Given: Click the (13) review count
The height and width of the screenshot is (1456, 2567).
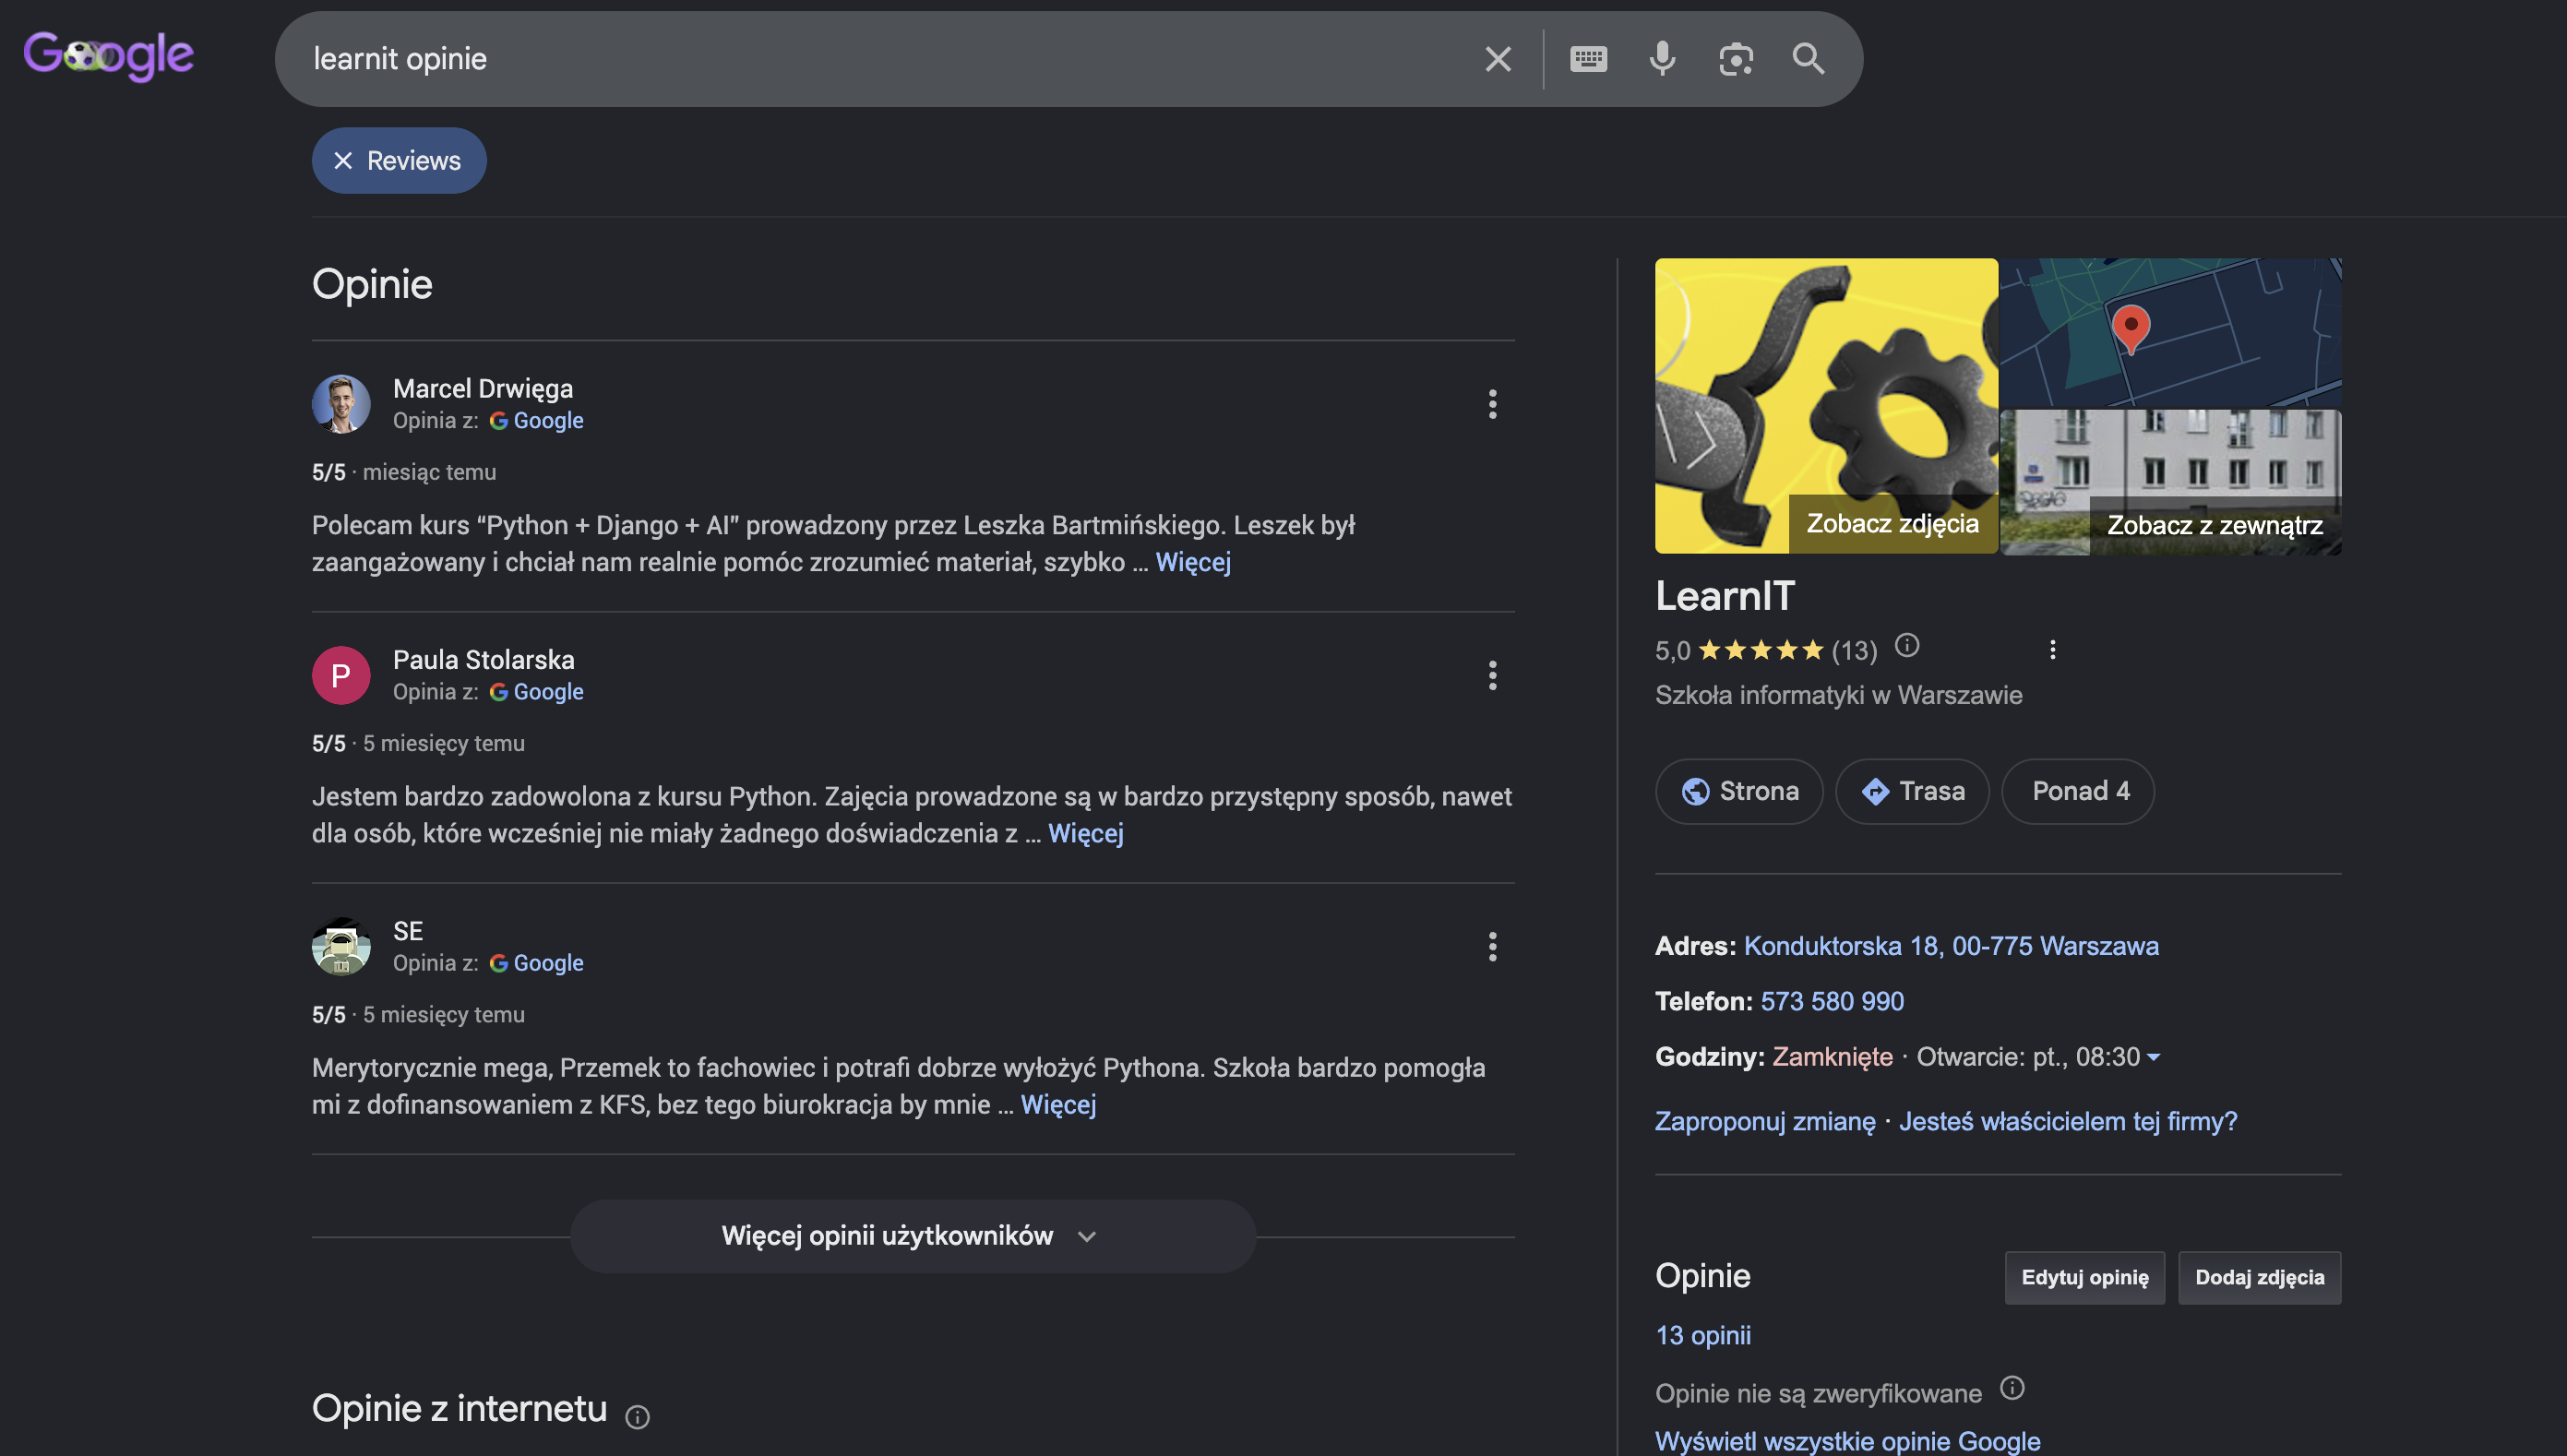Looking at the screenshot, I should click(x=1854, y=651).
